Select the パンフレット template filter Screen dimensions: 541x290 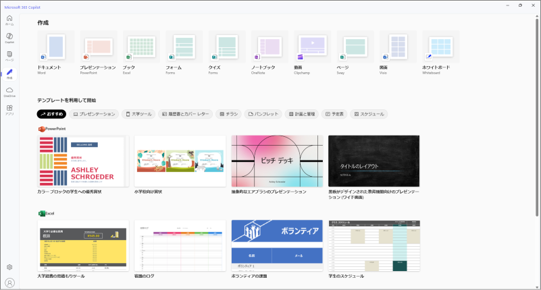[x=263, y=114]
